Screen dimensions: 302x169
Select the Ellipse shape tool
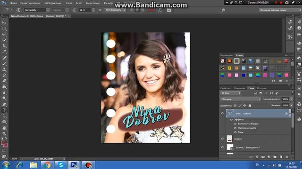[4, 122]
